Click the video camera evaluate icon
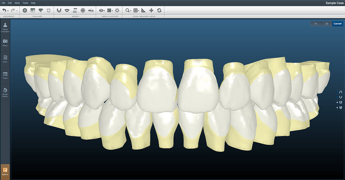Image resolution: width=345 pixels, height=180 pixels. click(41, 10)
